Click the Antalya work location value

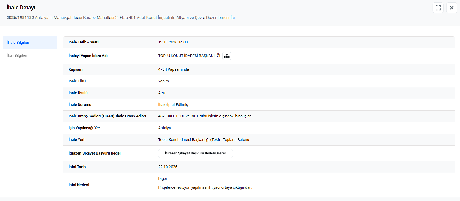click(x=164, y=128)
